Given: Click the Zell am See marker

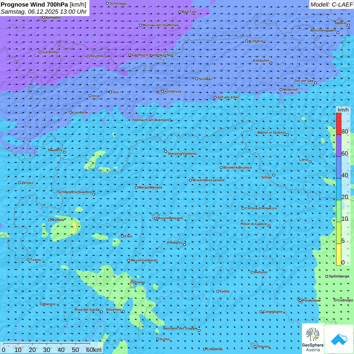Looking at the screenshot, I should (316, 83).
